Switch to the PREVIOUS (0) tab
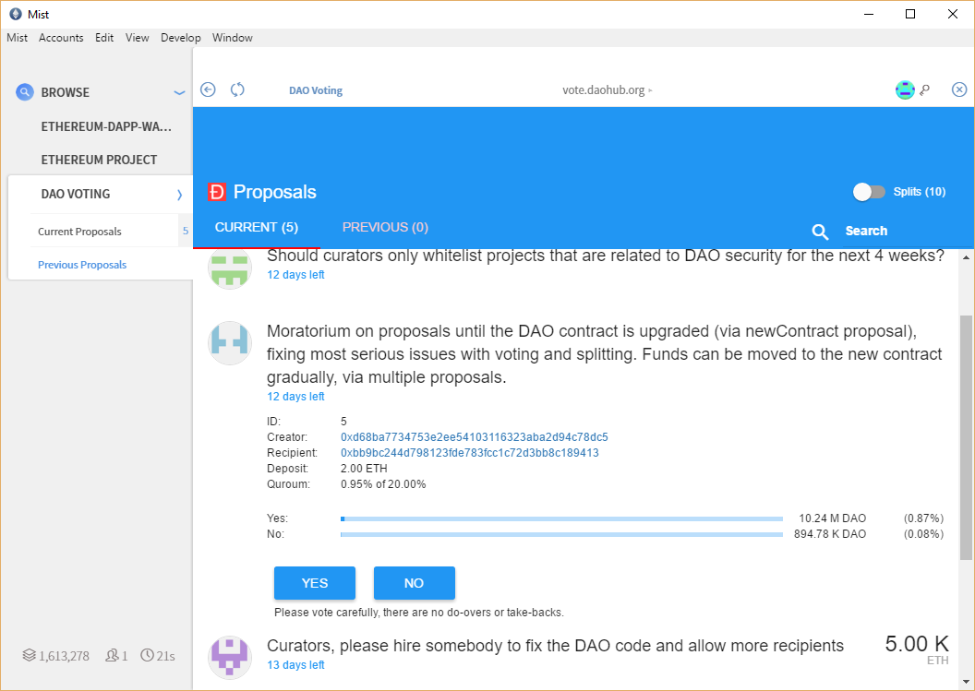Viewport: 975px width, 691px height. (x=385, y=228)
